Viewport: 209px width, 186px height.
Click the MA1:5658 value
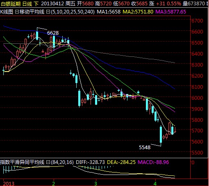109,12
